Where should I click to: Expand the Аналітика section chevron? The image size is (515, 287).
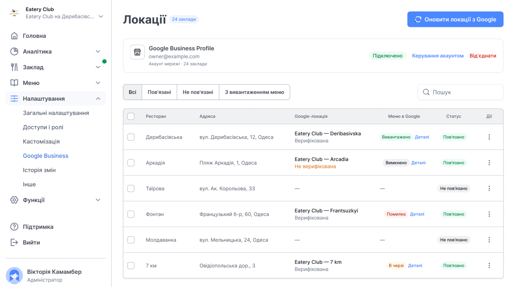[x=98, y=51]
